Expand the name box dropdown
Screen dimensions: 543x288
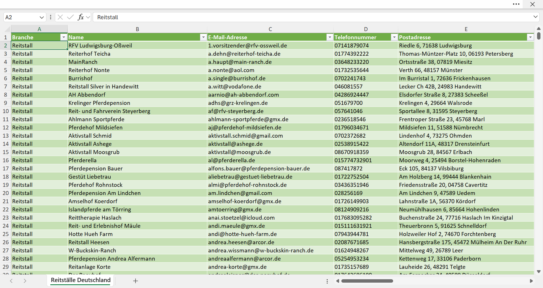pos(42,17)
